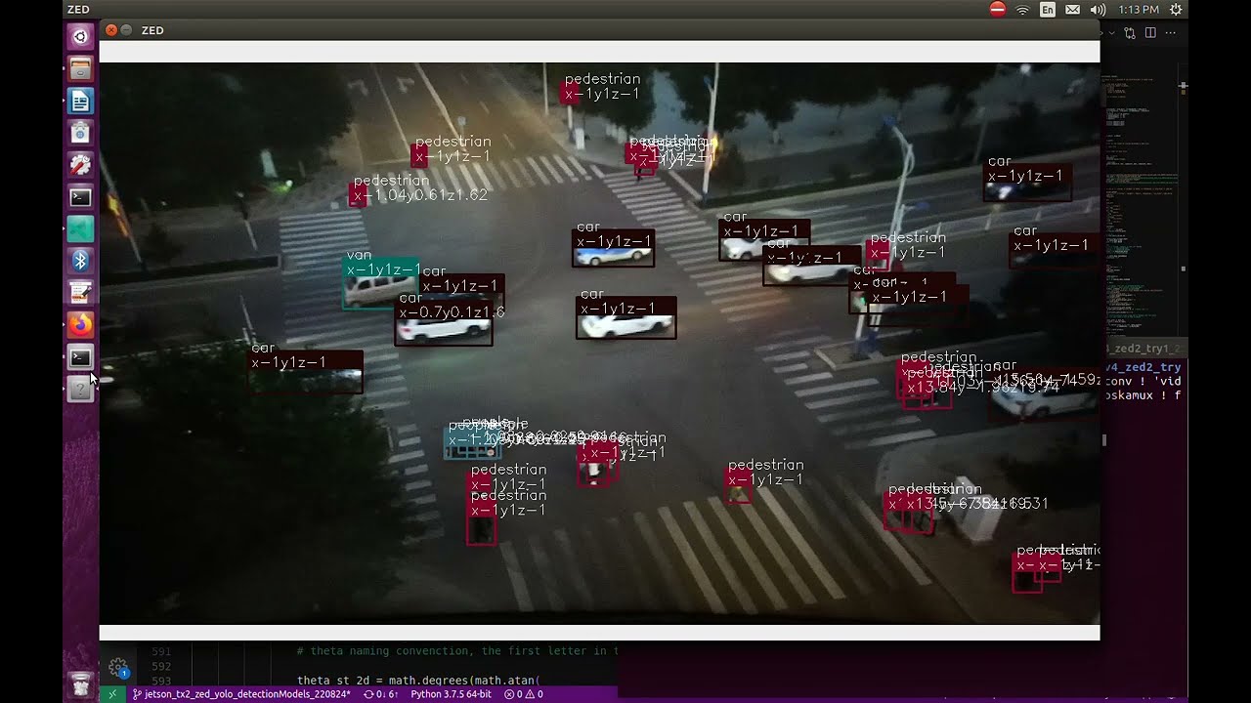The width and height of the screenshot is (1251, 703).
Task: Open VS Code editor More Actions menu
Action: [x=1170, y=32]
